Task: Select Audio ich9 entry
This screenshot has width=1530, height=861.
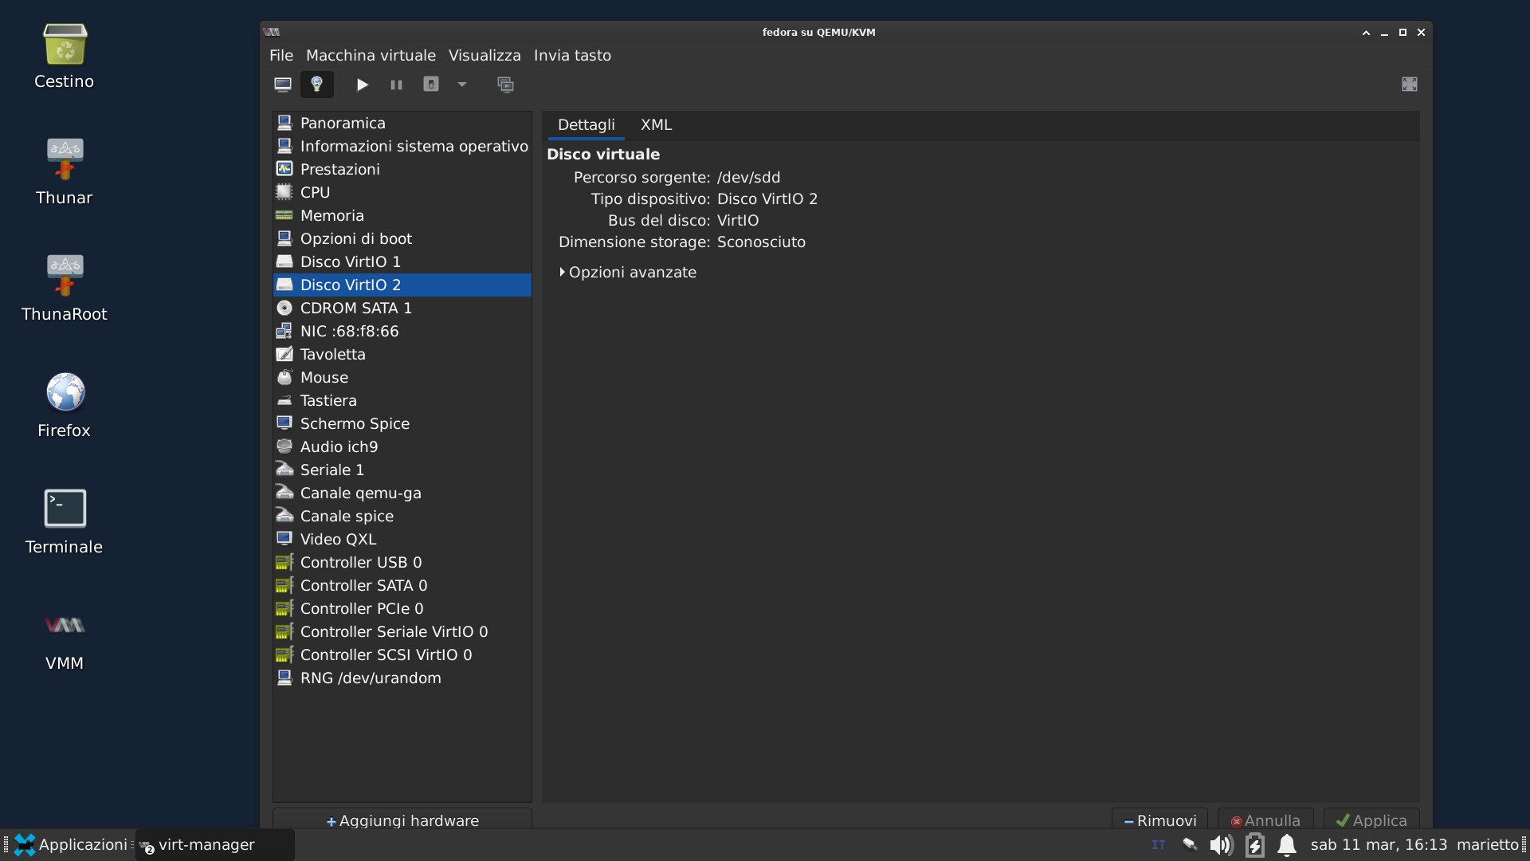Action: pyautogui.click(x=402, y=447)
